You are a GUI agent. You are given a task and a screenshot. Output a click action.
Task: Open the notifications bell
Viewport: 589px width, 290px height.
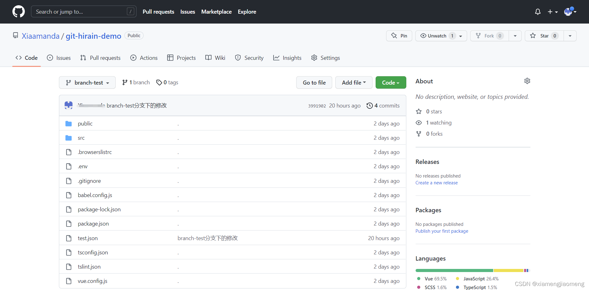tap(538, 12)
